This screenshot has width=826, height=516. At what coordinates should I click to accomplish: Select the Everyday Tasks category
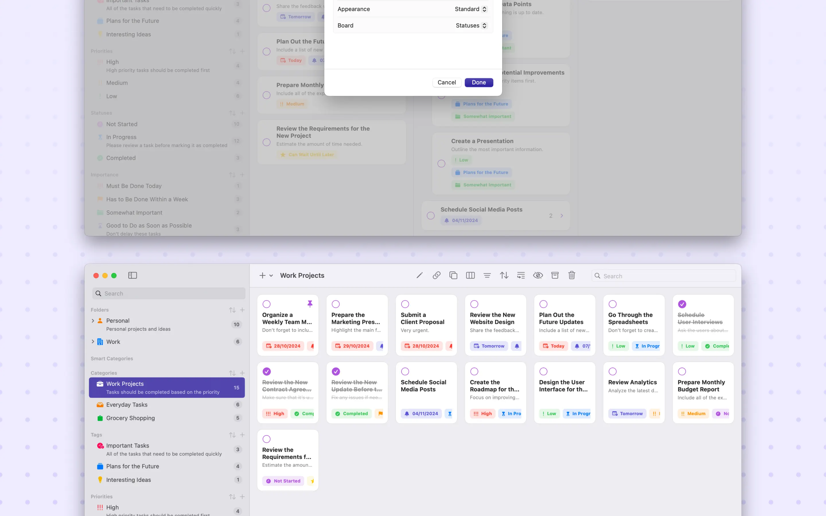pyautogui.click(x=127, y=405)
